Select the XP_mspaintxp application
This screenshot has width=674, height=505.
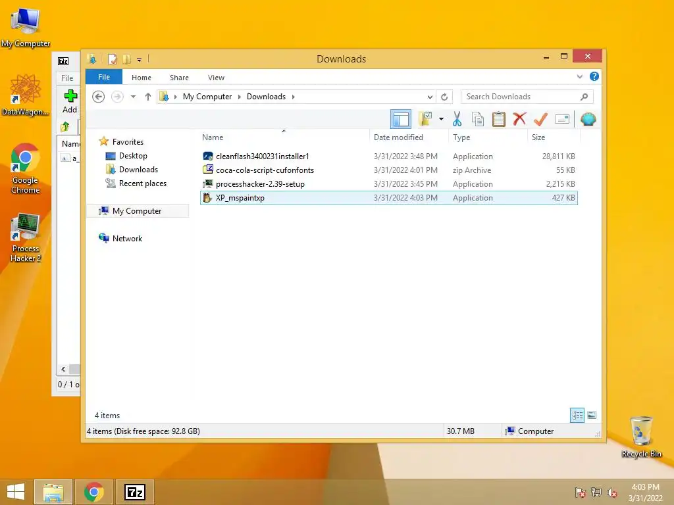(x=388, y=198)
